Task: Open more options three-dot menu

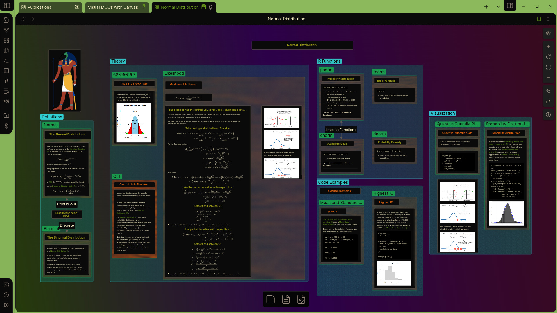Action: 548,19
